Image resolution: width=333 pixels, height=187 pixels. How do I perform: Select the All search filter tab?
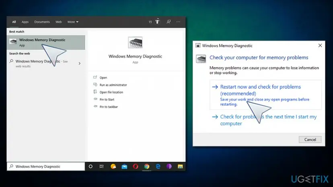(14, 22)
